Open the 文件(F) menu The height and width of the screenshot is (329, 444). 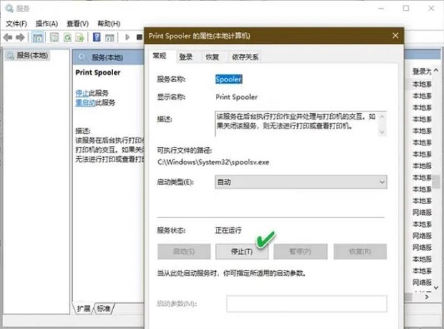[x=17, y=23]
